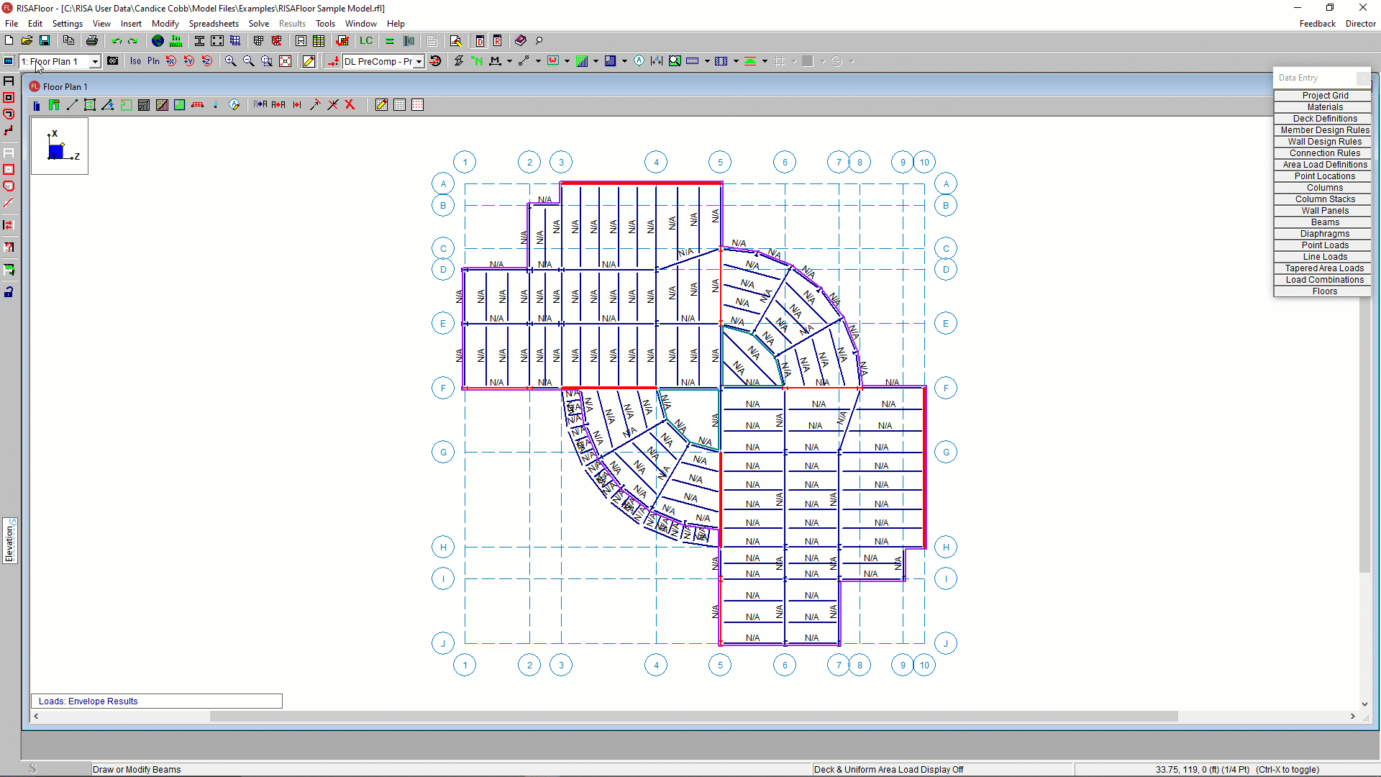Click the Zoom In magnifier icon

tap(230, 61)
